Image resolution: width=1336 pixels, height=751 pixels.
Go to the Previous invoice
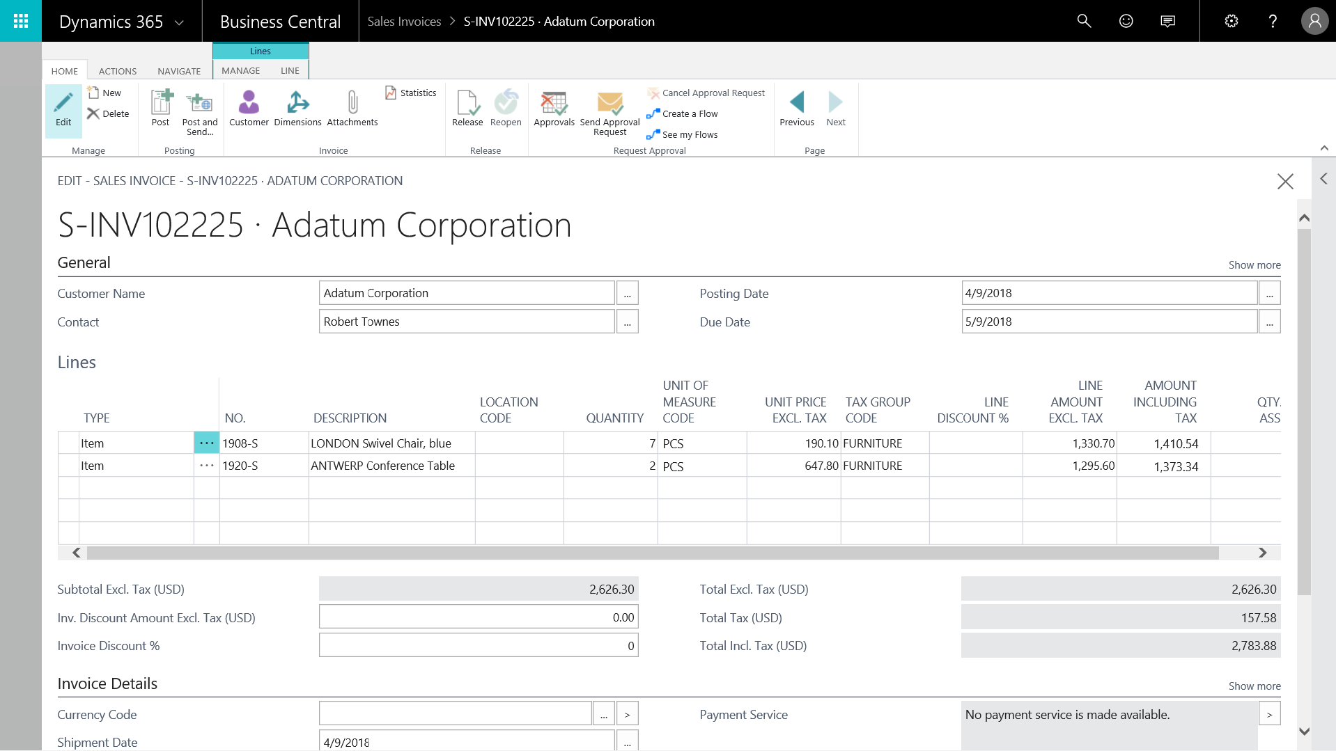(797, 104)
